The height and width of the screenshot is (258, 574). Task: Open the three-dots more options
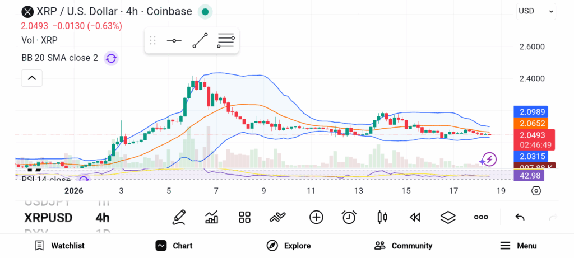481,217
